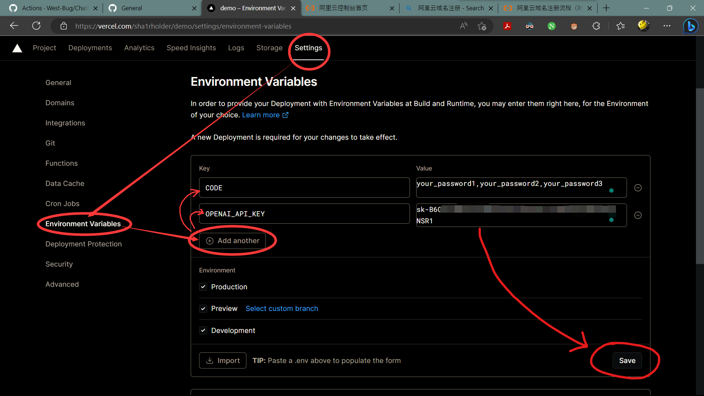Open the Select custom branch link
The image size is (704, 396).
282,309
